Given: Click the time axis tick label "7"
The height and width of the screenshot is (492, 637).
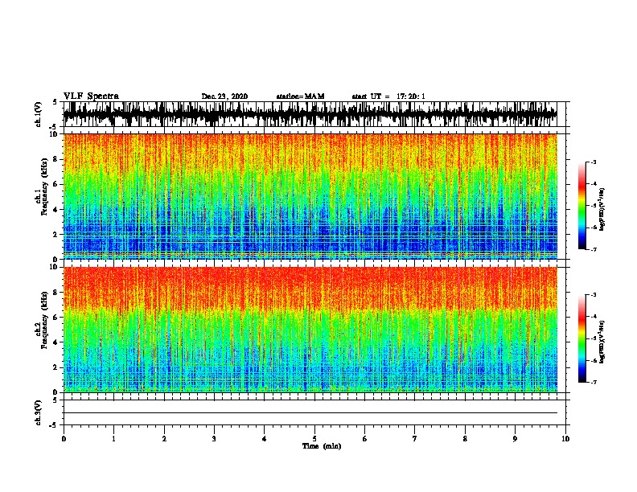Looking at the screenshot, I should [415, 439].
